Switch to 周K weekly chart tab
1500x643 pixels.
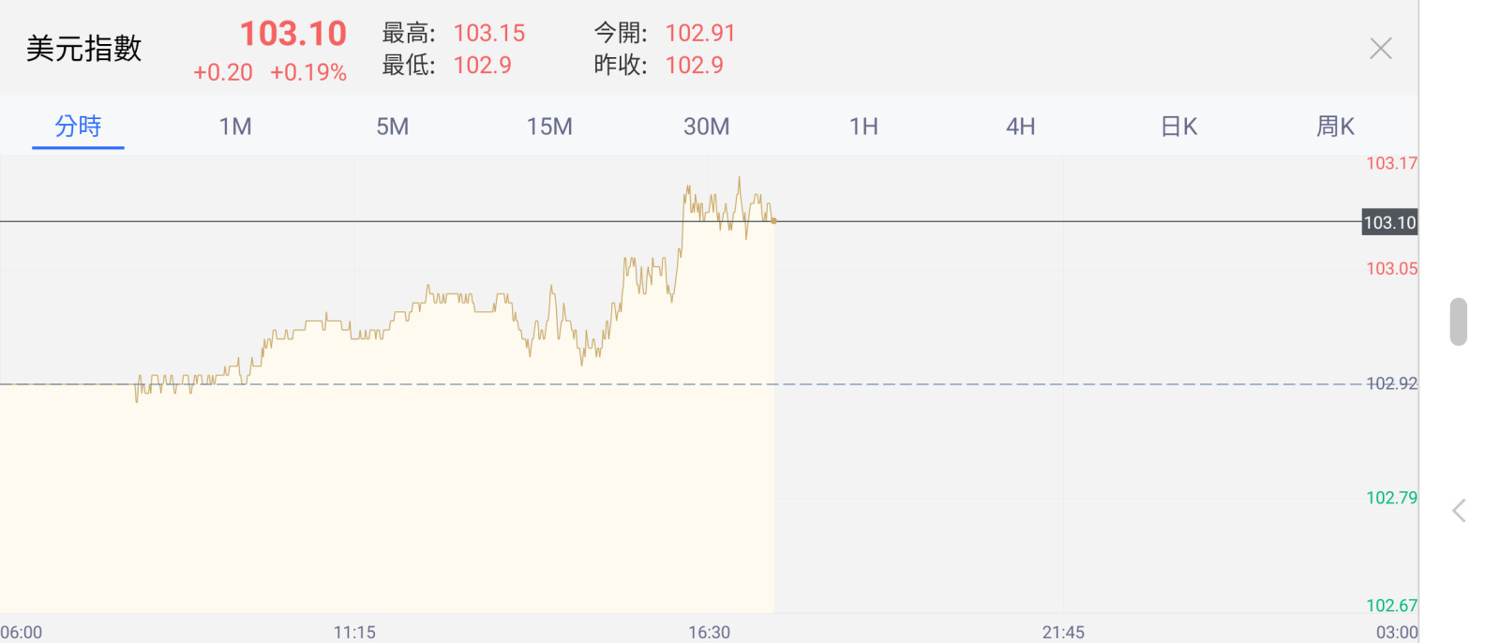click(1335, 127)
